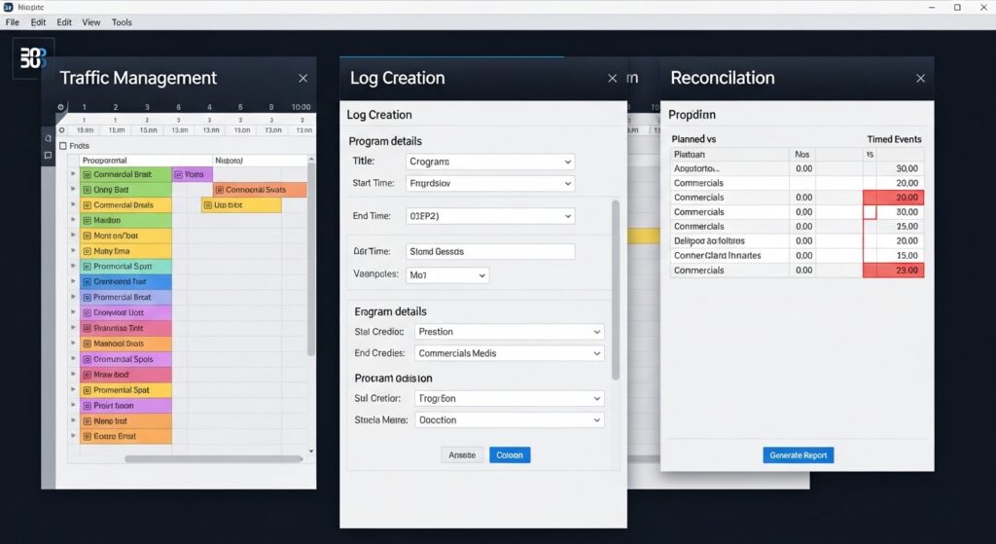
Task: Click the Oar Time input field
Action: pyautogui.click(x=490, y=252)
